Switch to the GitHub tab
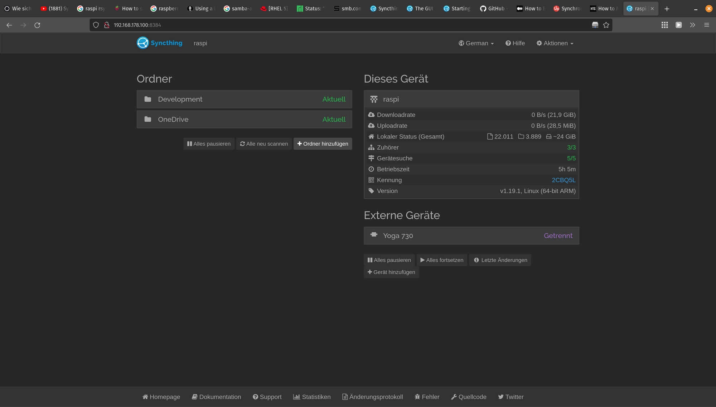 494,9
